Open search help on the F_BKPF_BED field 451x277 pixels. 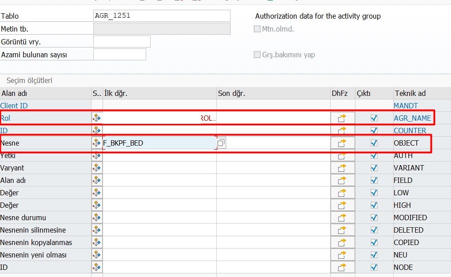pyautogui.click(x=221, y=142)
